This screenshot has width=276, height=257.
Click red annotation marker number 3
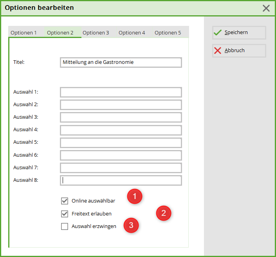click(x=131, y=225)
